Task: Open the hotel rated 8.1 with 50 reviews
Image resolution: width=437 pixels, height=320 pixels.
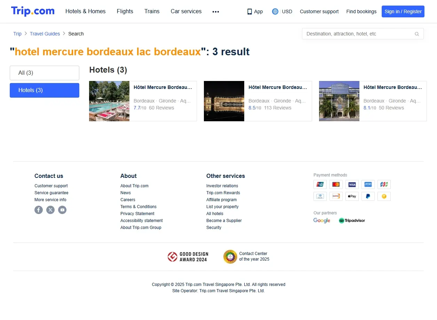Action: pos(373,101)
